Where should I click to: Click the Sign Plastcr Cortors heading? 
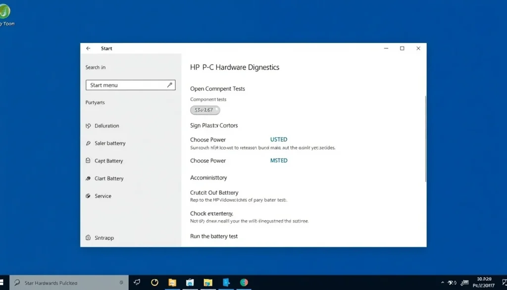coord(214,125)
